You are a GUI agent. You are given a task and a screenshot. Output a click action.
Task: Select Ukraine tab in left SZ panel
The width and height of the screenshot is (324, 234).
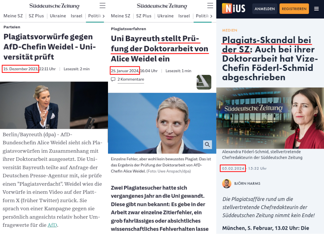(58, 16)
